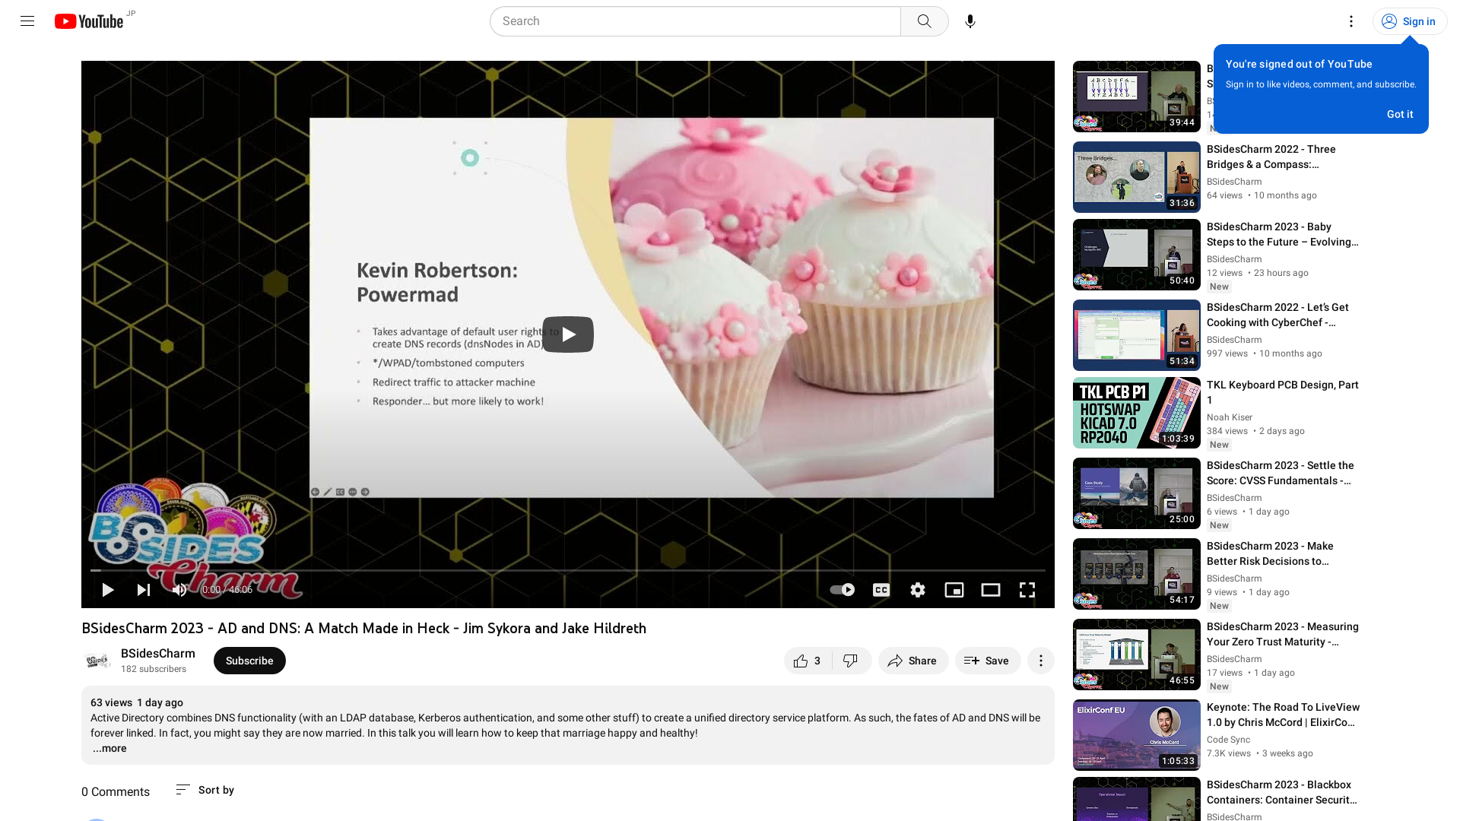Open Three Bridges & a Compass title
Screen dimensions: 1460x821
tap(1271, 157)
